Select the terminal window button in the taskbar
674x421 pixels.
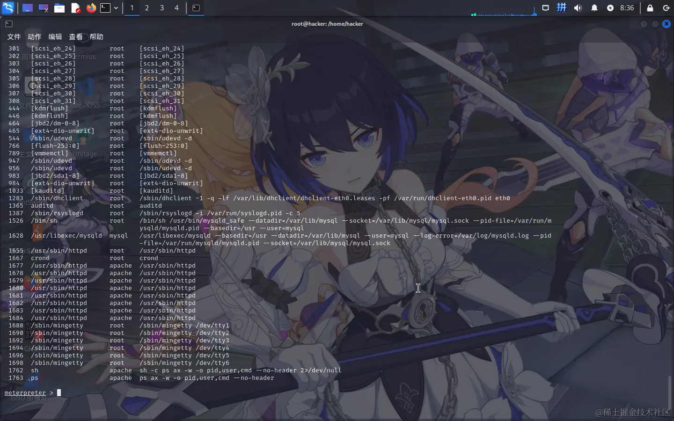click(196, 8)
